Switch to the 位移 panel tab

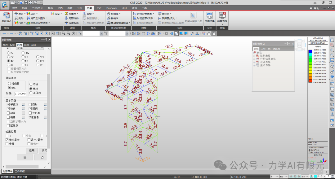(12, 45)
